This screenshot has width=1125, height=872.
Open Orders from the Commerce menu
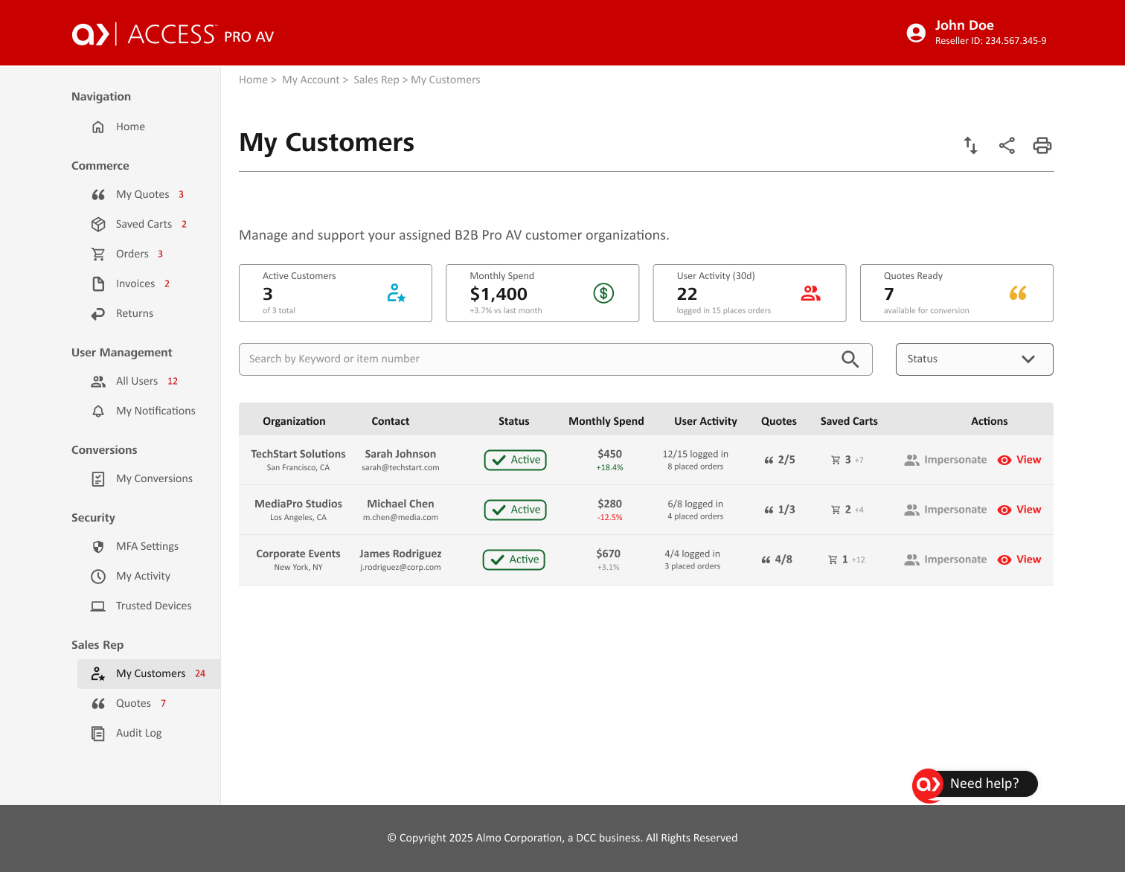click(x=132, y=254)
